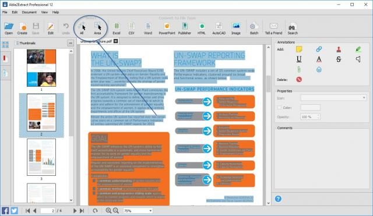Click the thumbnails panel scroll down arrow
The width and height of the screenshot is (373, 216).
[71, 200]
